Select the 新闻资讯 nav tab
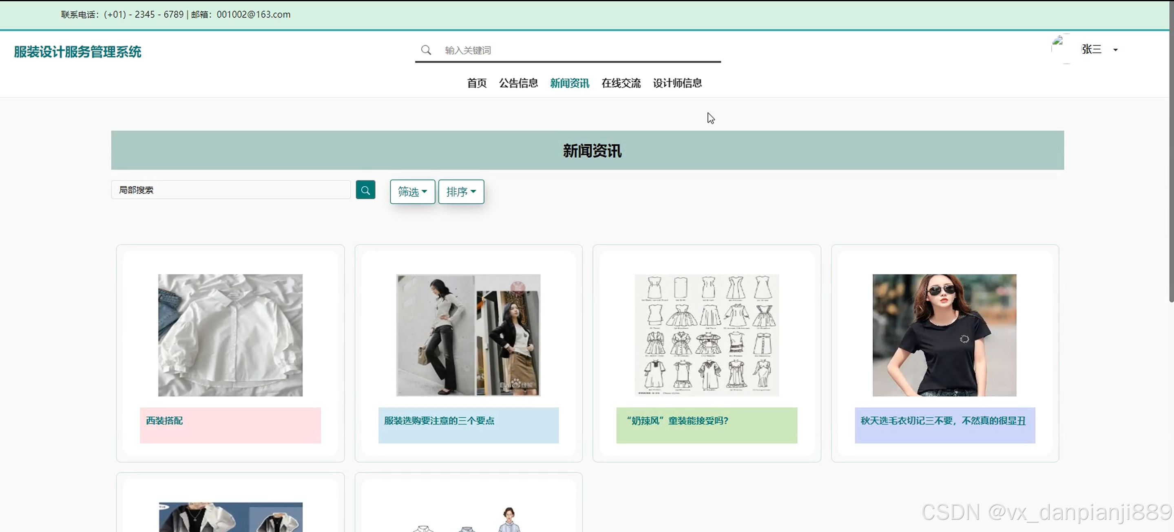 [569, 83]
